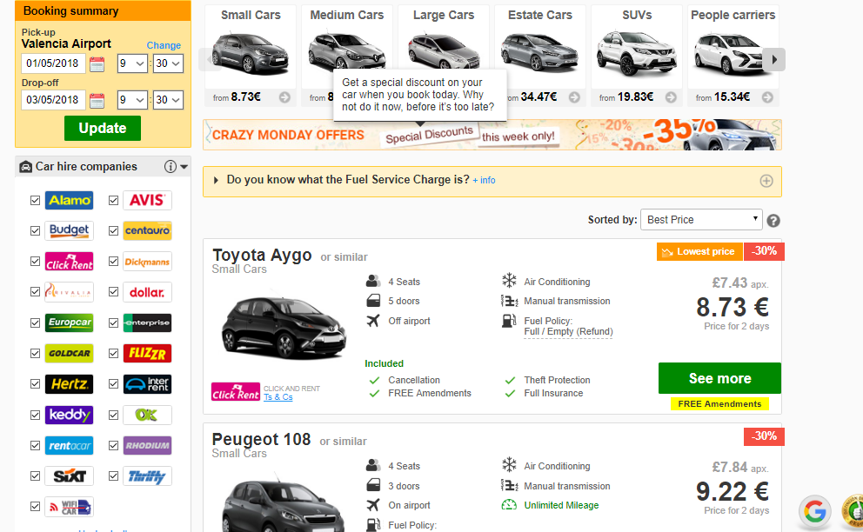Click the Crazy Monday Offers banner
Viewport: 863px width, 532px height.
click(492, 135)
